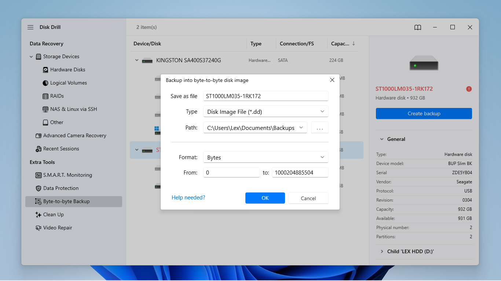Collapse the Storage Devices tree
501x281 pixels.
click(x=31, y=57)
